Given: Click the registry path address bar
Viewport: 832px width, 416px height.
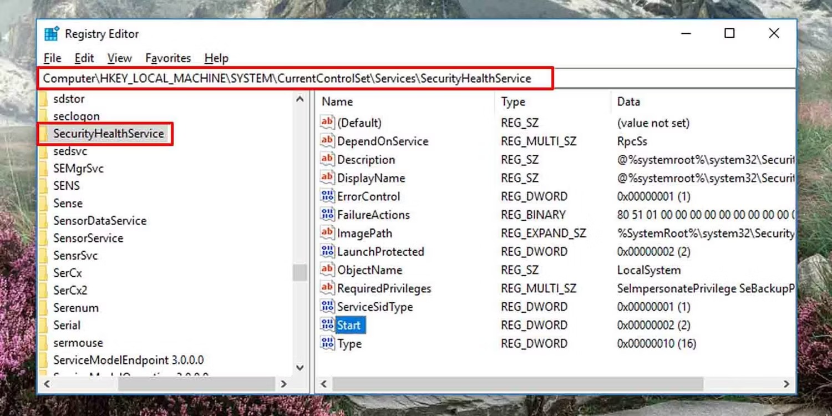Looking at the screenshot, I should (x=417, y=78).
